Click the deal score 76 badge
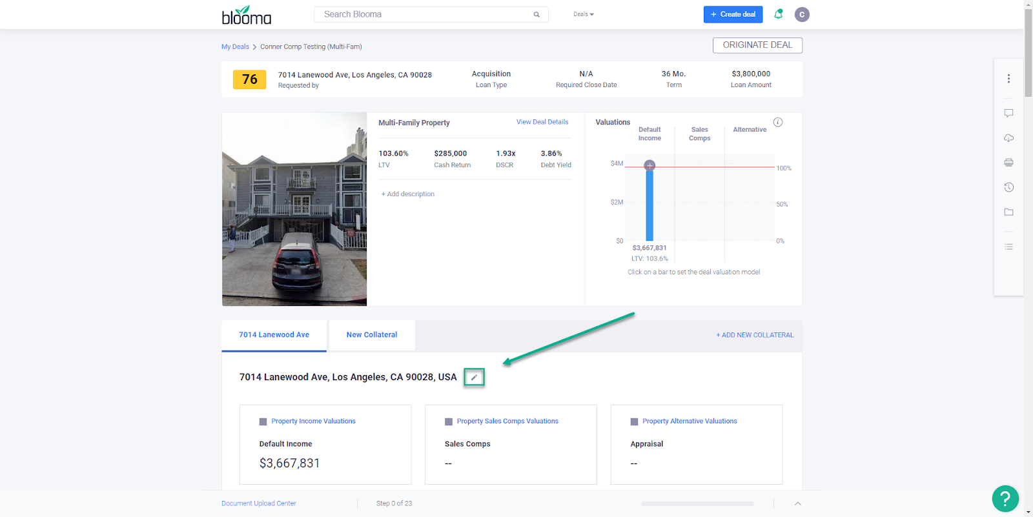The image size is (1033, 517). [249, 79]
